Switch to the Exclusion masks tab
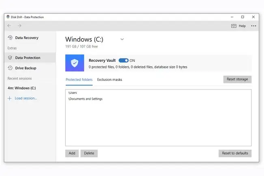 click(110, 80)
